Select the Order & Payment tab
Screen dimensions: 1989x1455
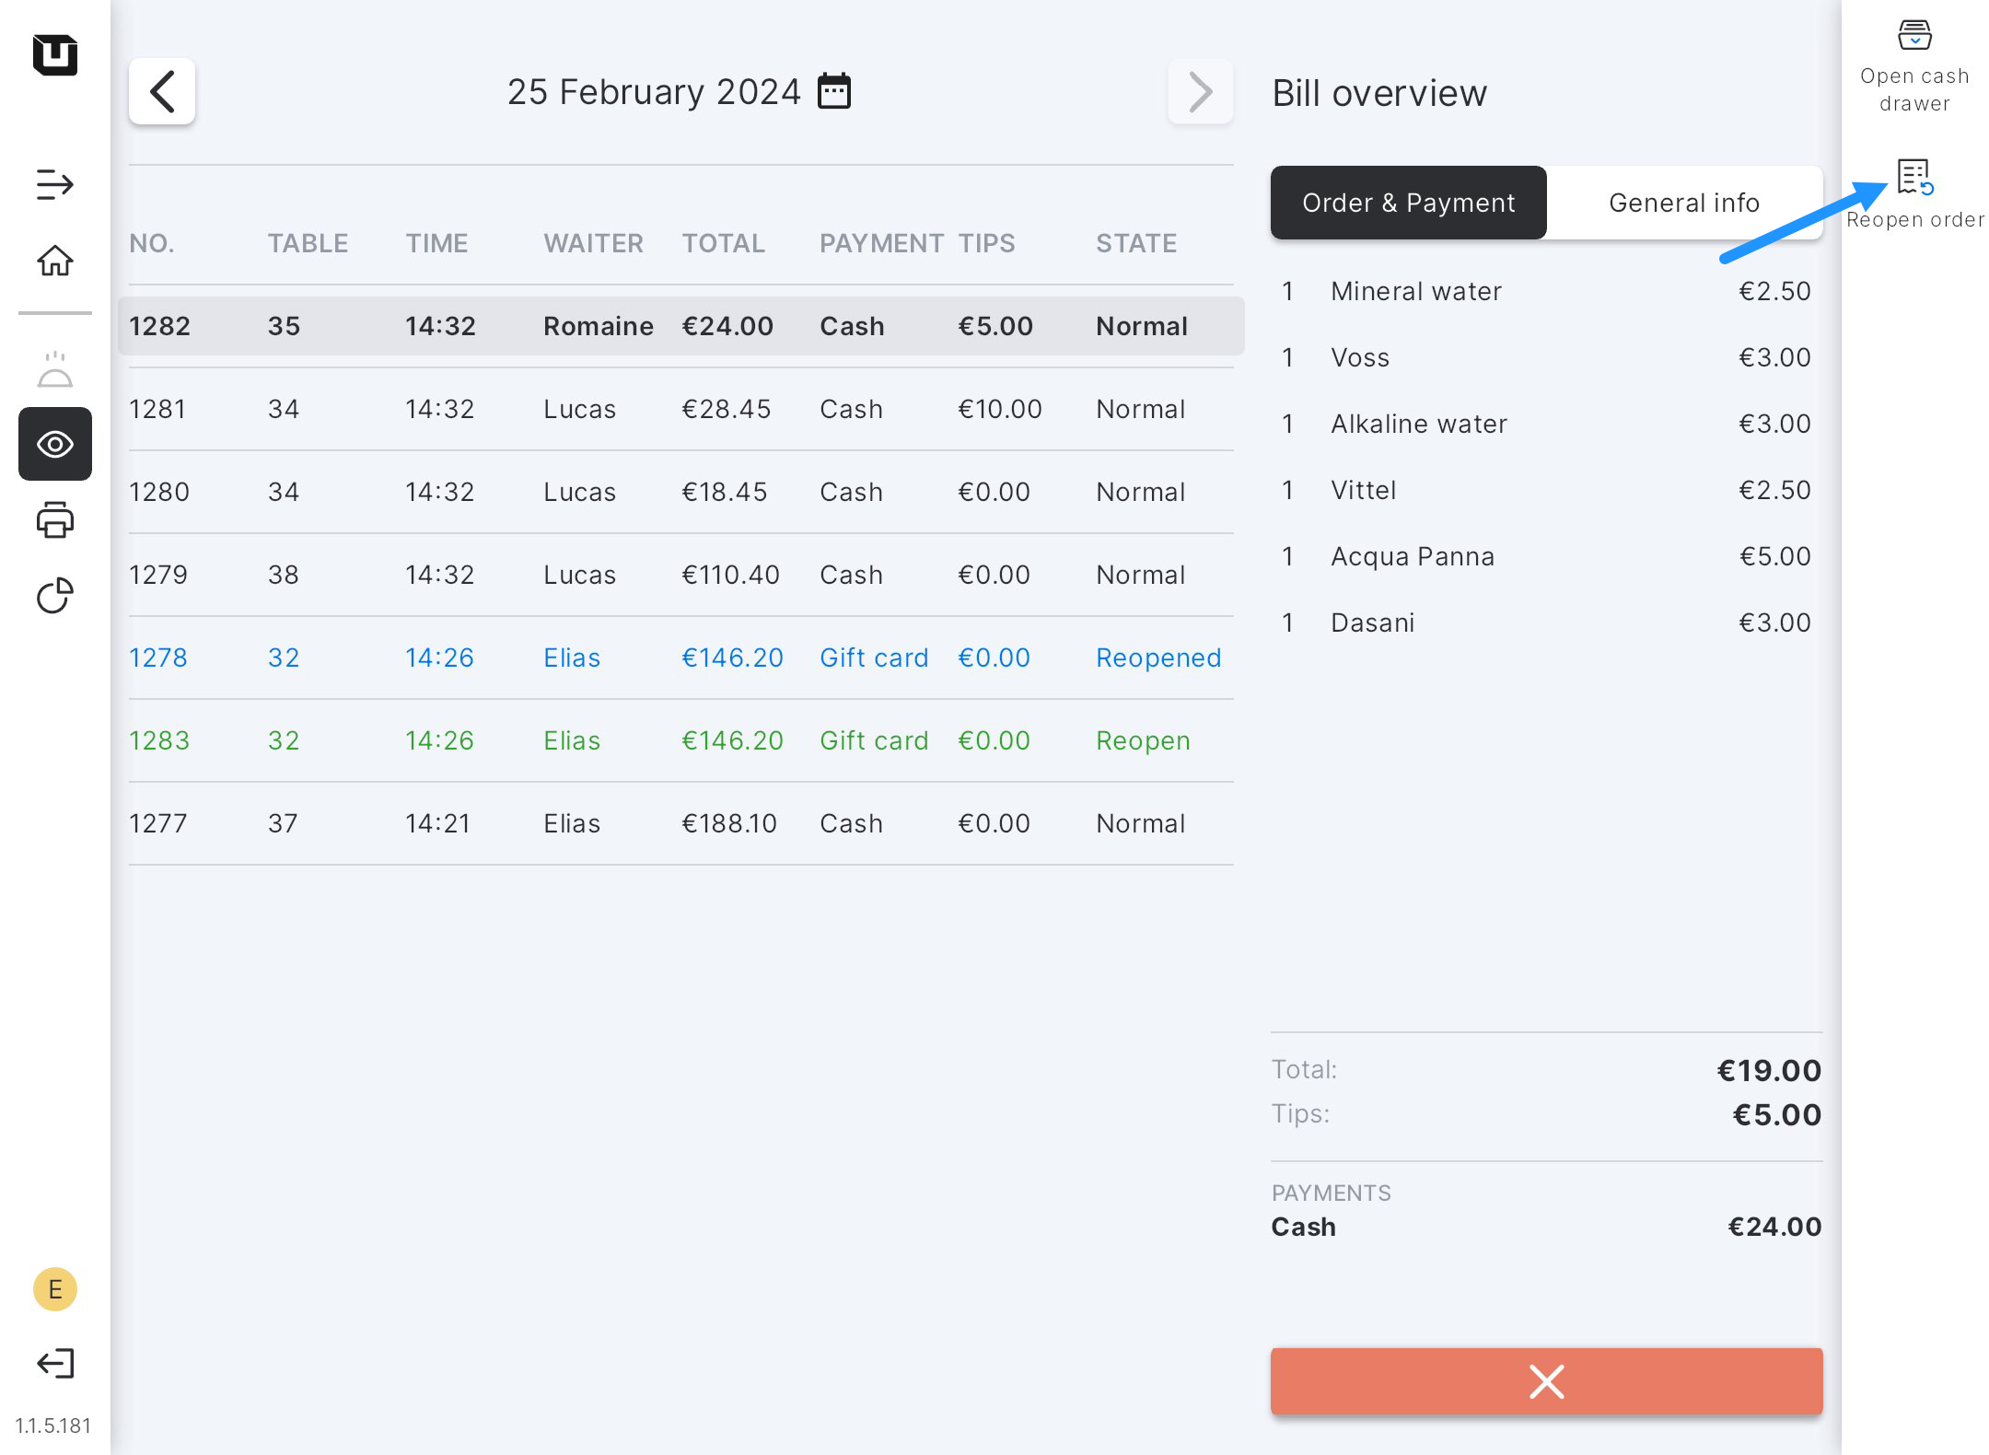point(1408,203)
